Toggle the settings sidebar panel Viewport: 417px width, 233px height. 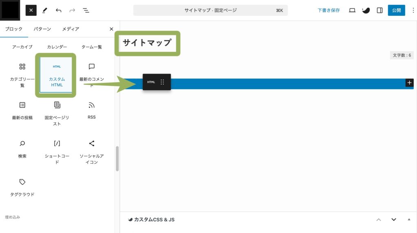coord(380,10)
